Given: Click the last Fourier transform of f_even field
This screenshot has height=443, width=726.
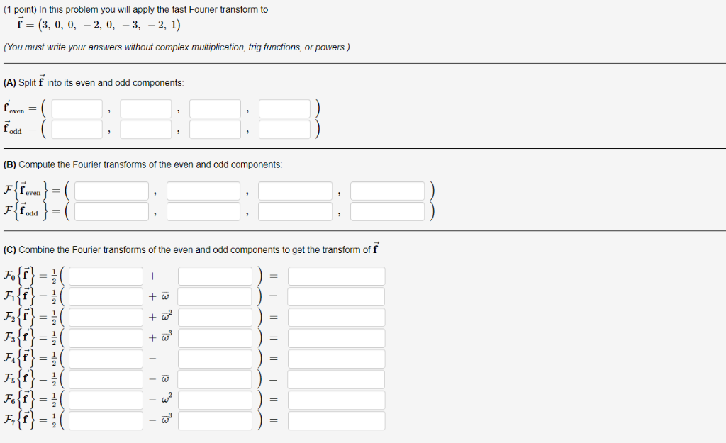Looking at the screenshot, I should pyautogui.click(x=387, y=190).
